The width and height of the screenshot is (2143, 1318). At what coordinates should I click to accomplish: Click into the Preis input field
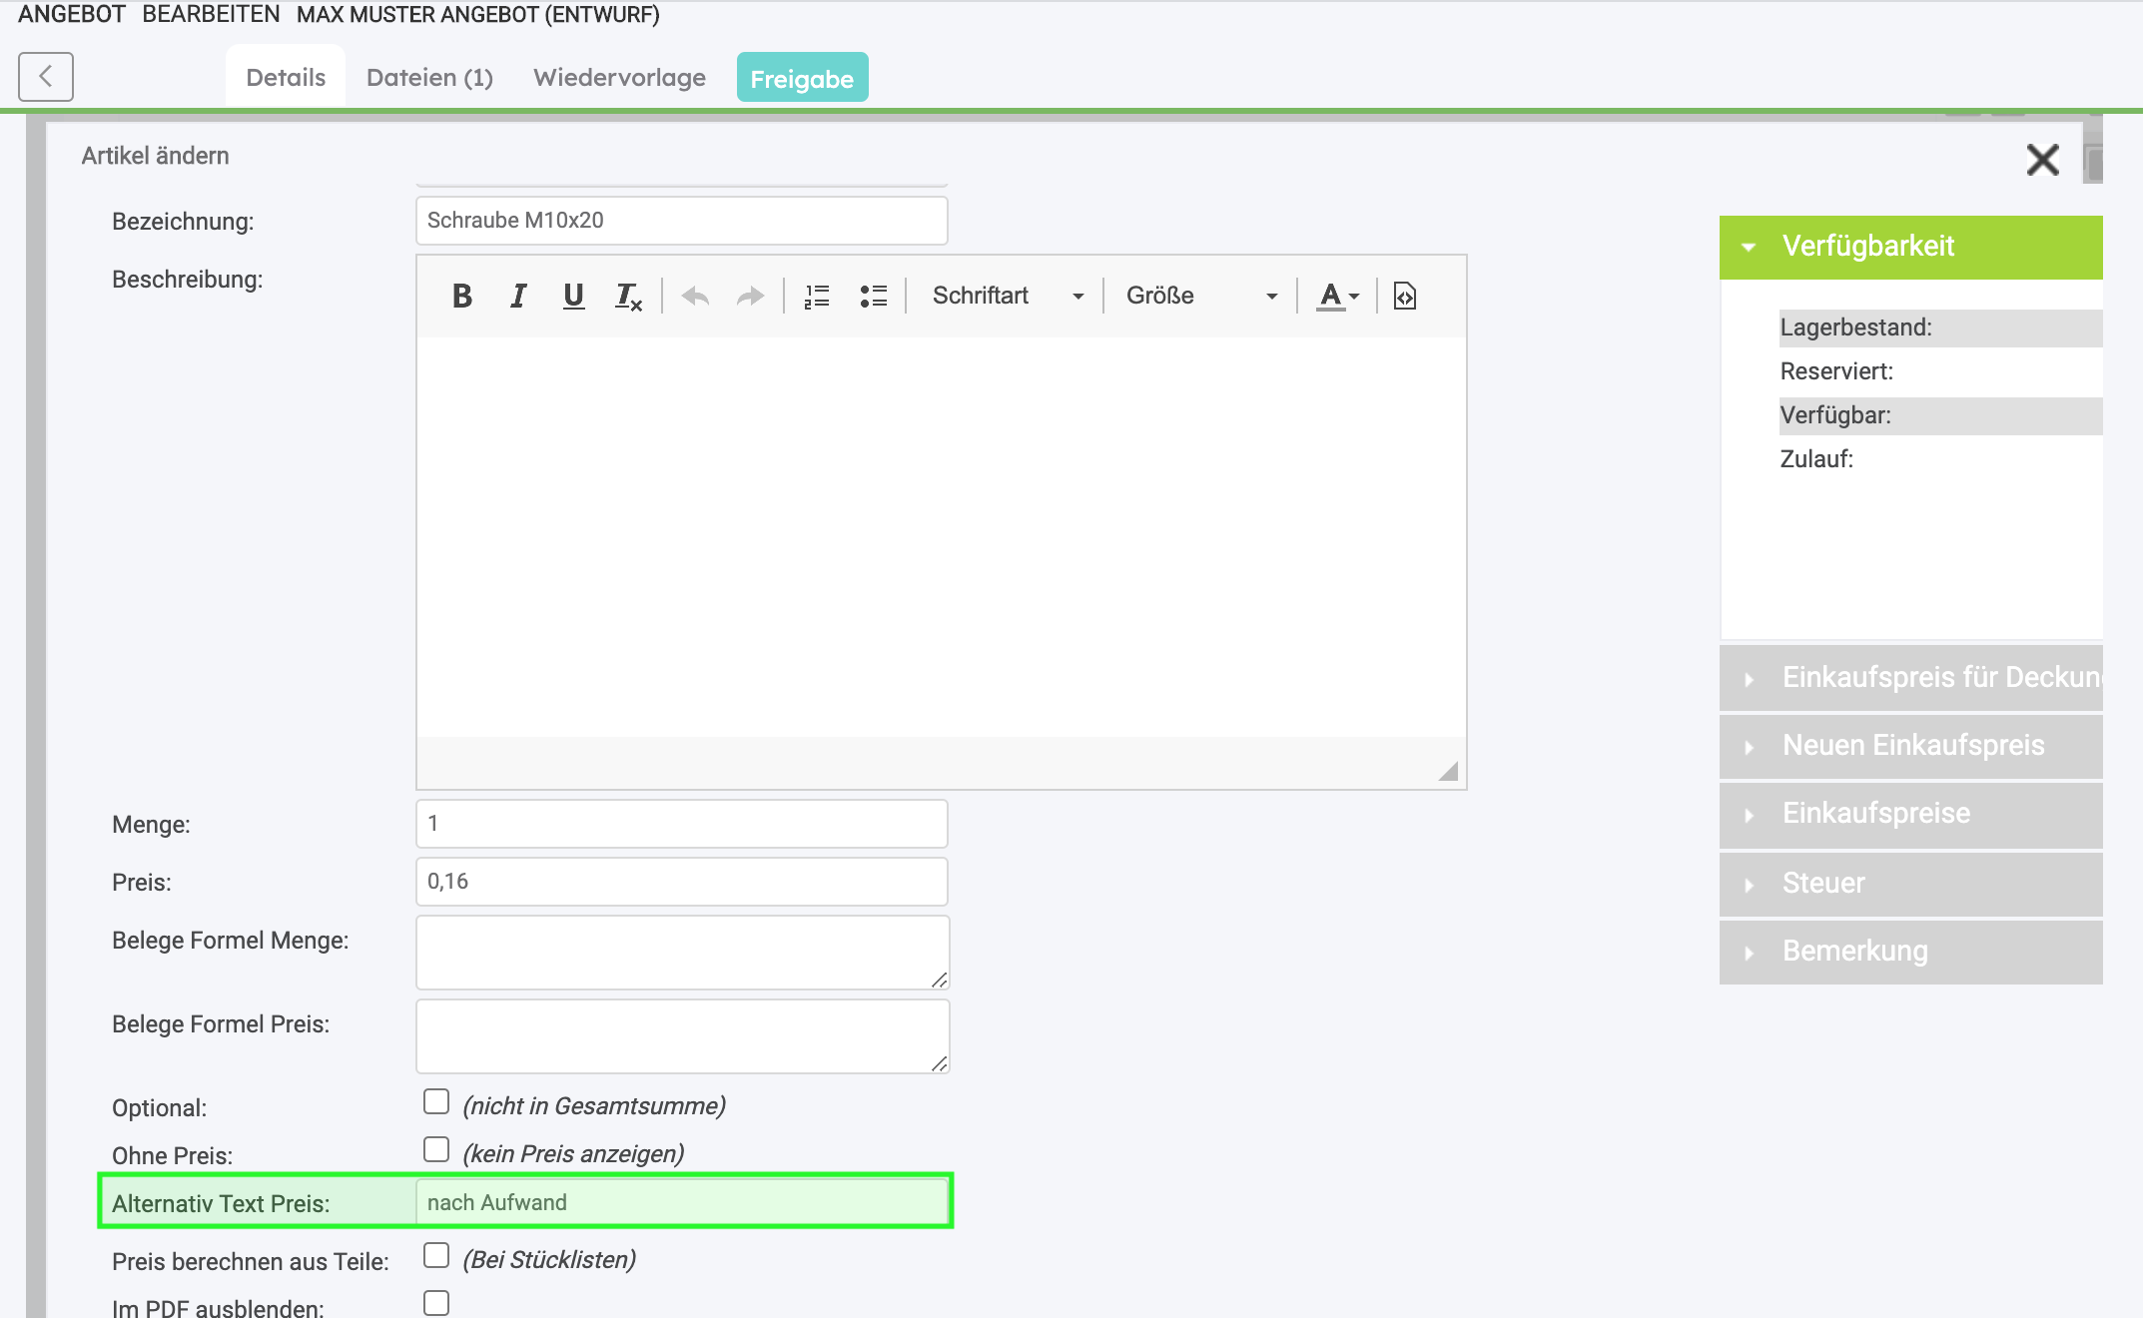(681, 882)
